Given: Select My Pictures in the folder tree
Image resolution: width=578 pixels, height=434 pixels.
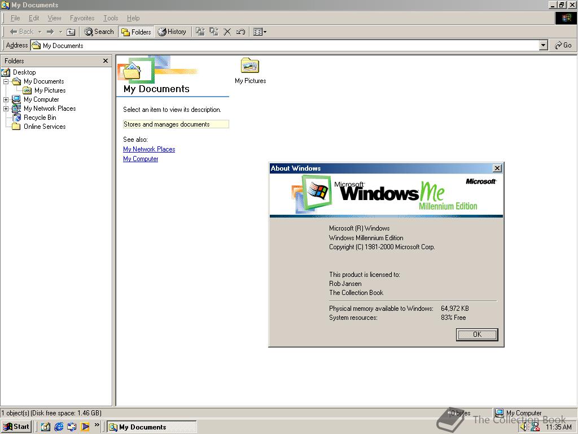Looking at the screenshot, I should pyautogui.click(x=50, y=90).
